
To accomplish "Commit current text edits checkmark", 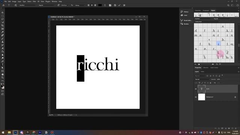I will [119, 5].
